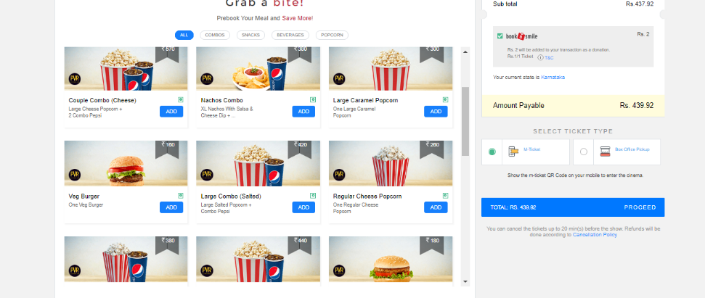Viewport: 705px width, 298px height.
Task: Add Large Combo (Salted) to order
Action: coord(303,207)
